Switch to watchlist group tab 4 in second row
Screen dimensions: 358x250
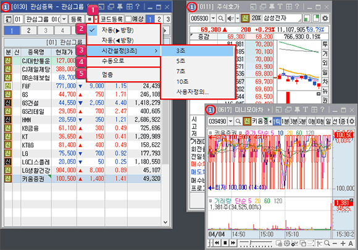(x=62, y=31)
